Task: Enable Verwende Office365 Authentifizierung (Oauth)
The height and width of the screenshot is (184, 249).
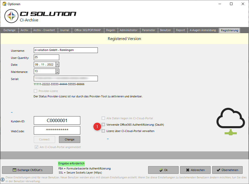Action: [103, 124]
